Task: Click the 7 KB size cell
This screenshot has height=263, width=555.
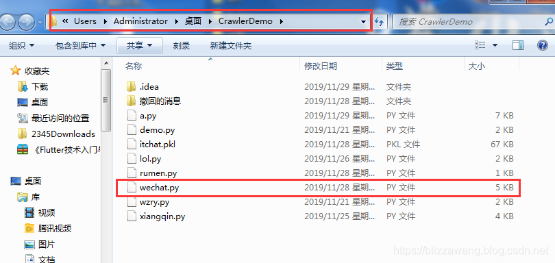Action: [504, 116]
